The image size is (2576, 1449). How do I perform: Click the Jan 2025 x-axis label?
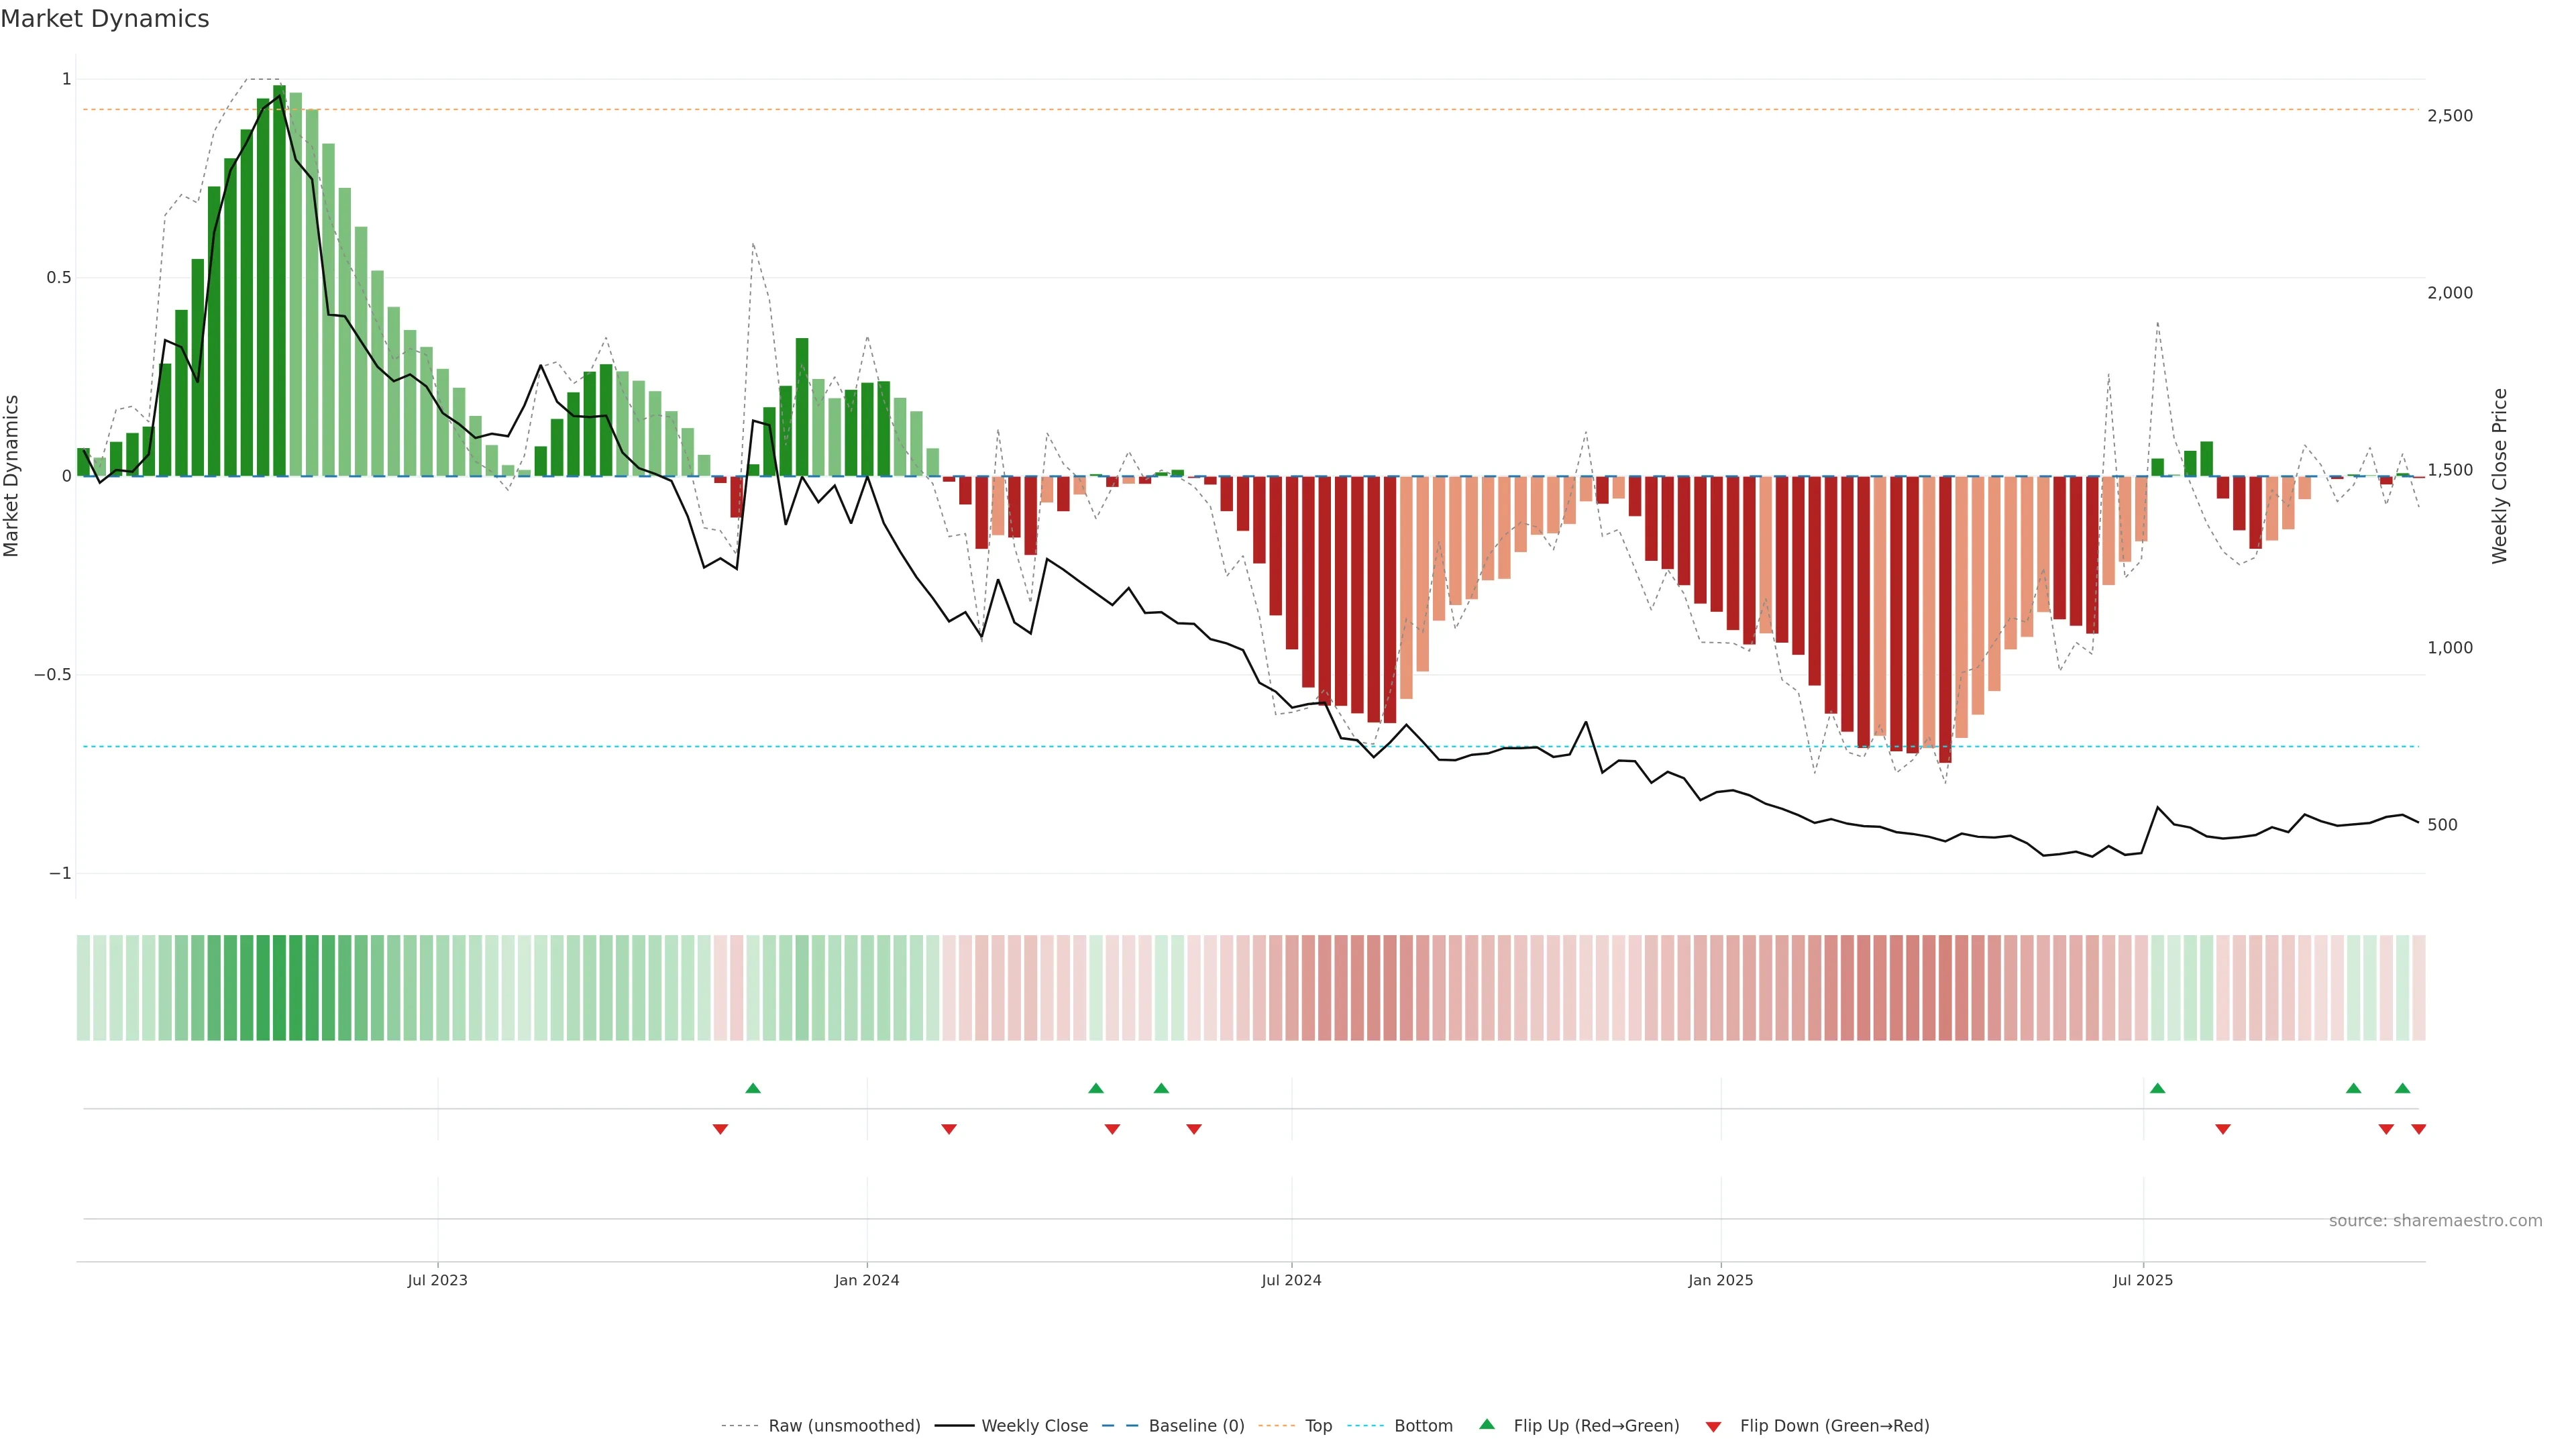(x=1720, y=1280)
